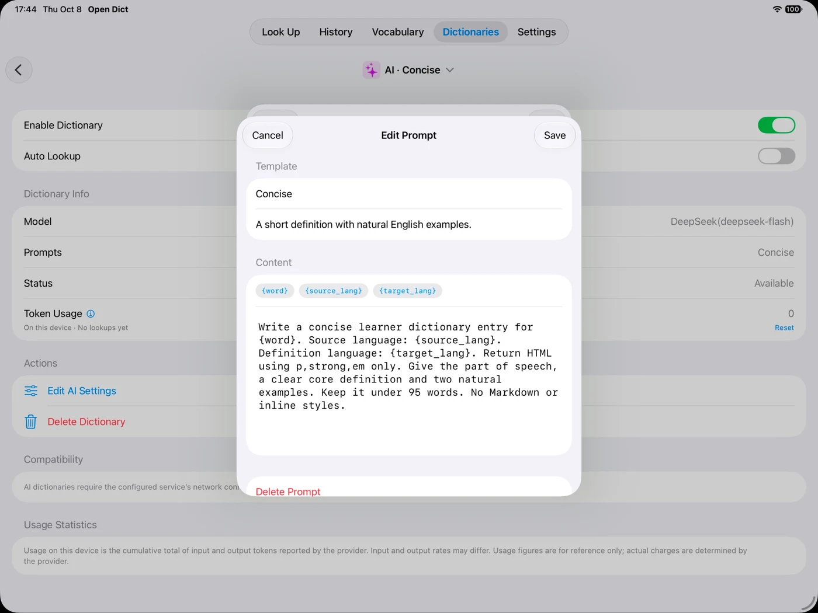Image resolution: width=818 pixels, height=613 pixels.
Task: Turn off the Enable Dictionary switch
Action: tap(776, 125)
